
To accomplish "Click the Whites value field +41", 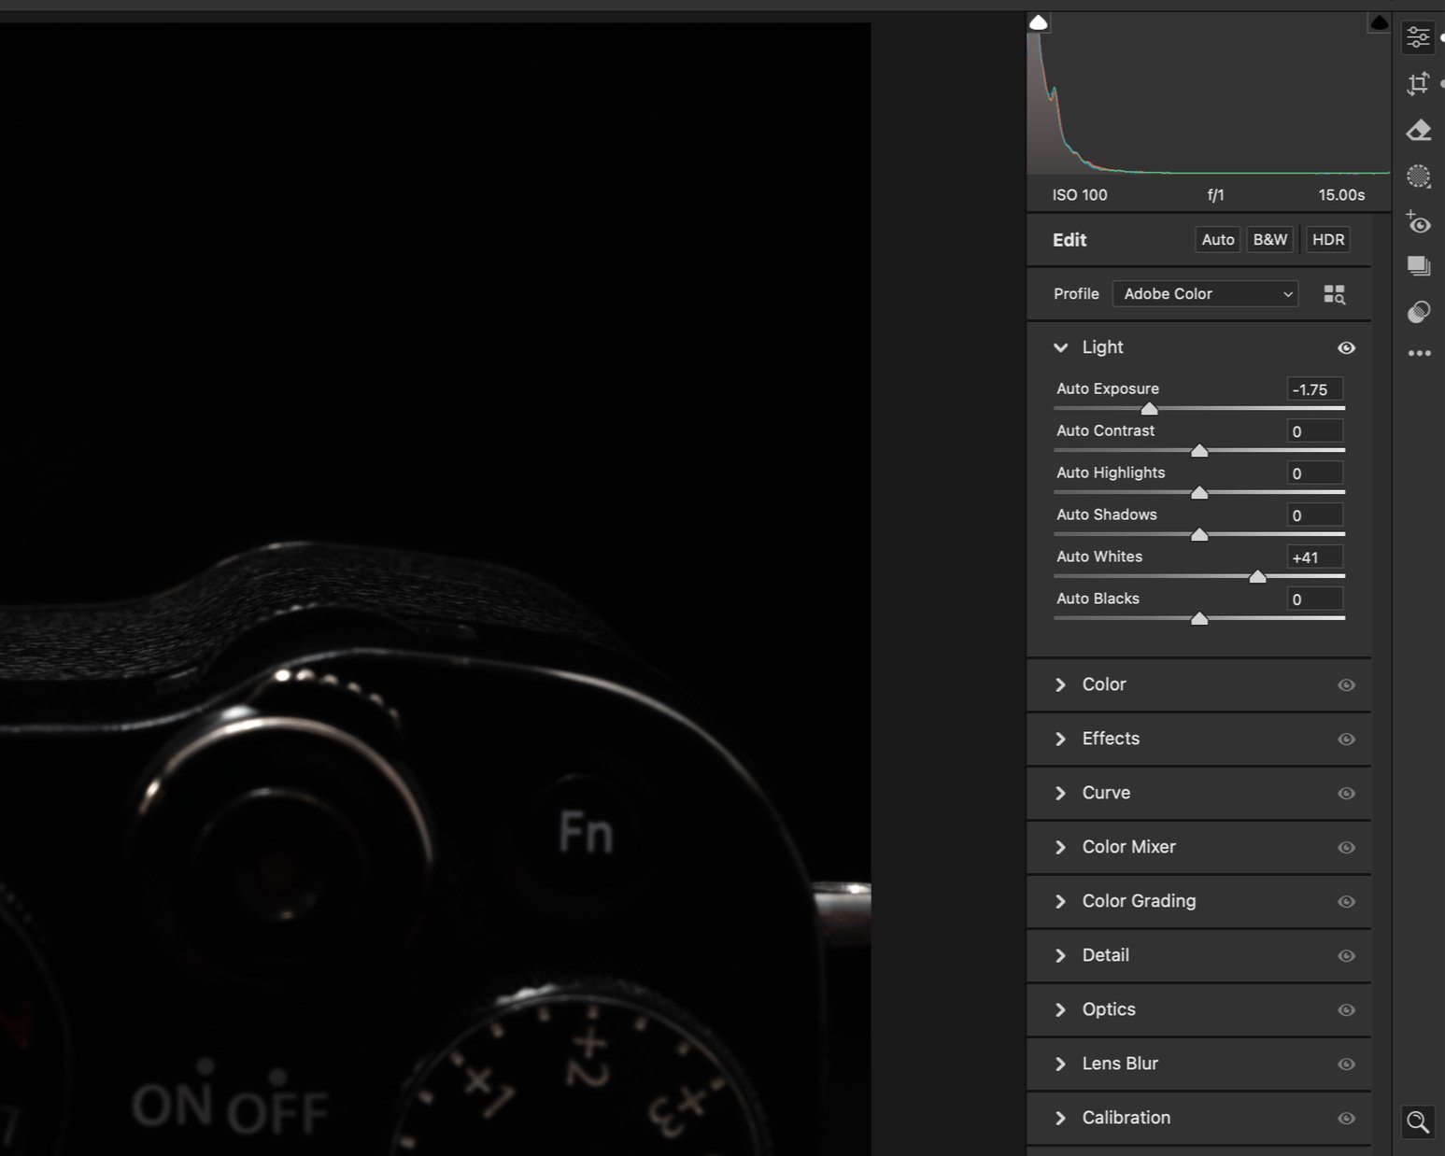I will coord(1314,557).
